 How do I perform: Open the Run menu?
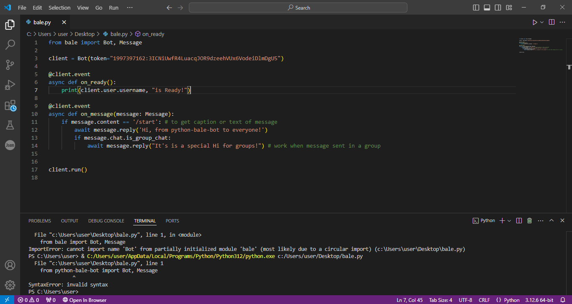113,8
